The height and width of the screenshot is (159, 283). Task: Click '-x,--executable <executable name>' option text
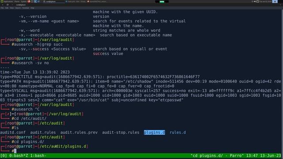point(57,35)
